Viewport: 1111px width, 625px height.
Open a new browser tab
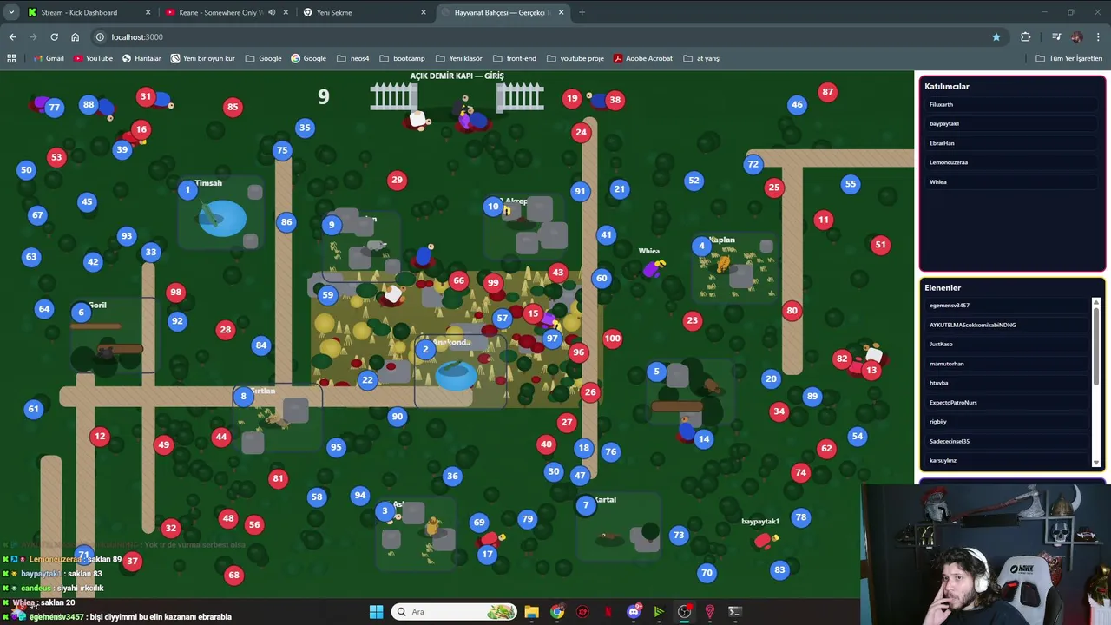(582, 12)
